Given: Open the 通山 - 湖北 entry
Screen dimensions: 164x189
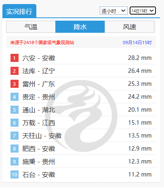Looking at the screenshot, I should tap(81, 110).
